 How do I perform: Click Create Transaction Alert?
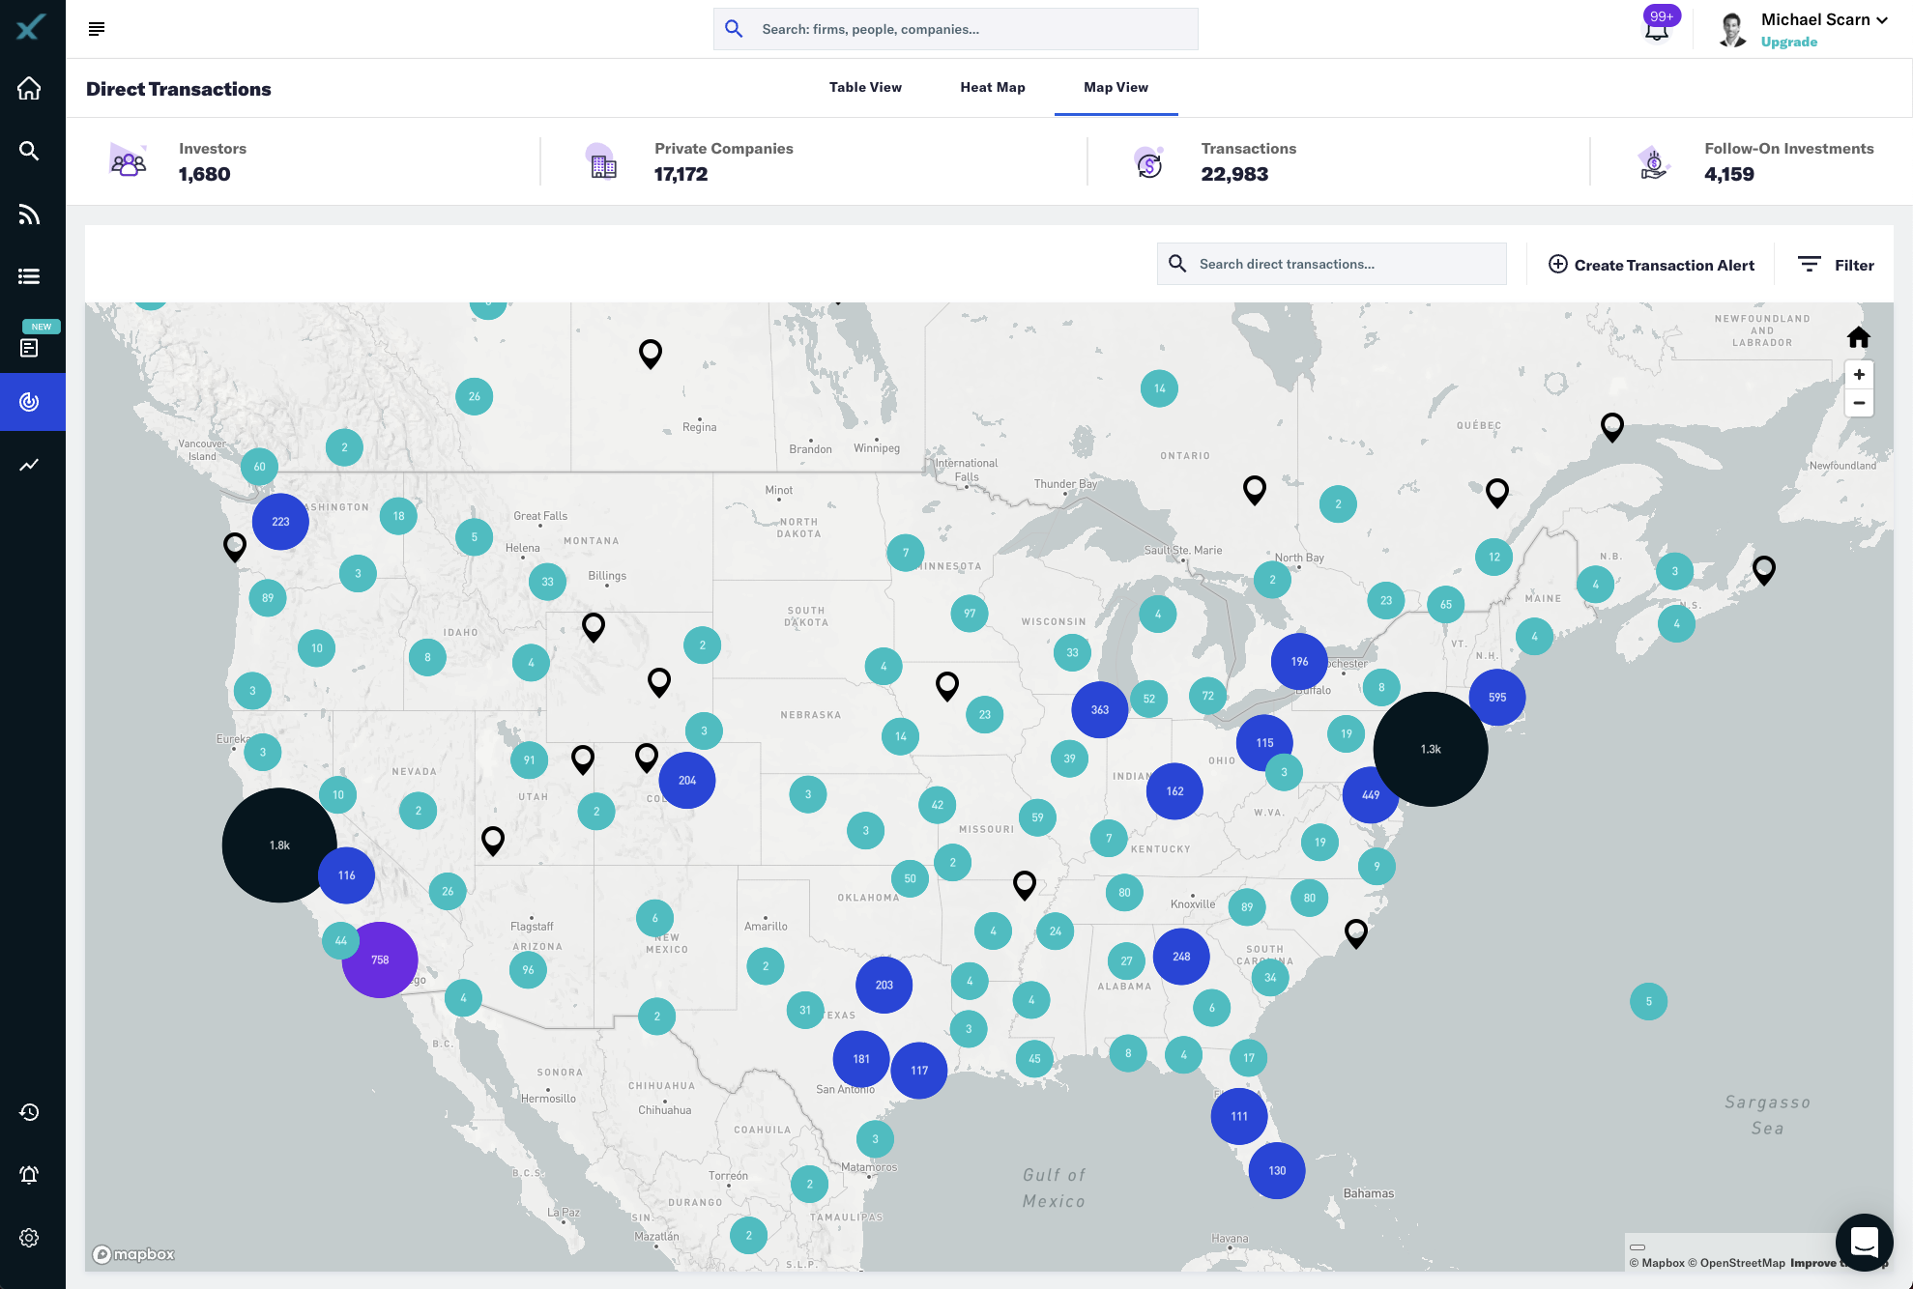(x=1651, y=265)
